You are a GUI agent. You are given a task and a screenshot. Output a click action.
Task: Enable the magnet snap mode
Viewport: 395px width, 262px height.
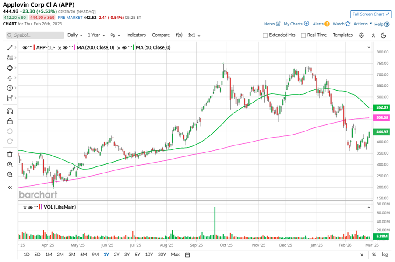click(x=10, y=111)
